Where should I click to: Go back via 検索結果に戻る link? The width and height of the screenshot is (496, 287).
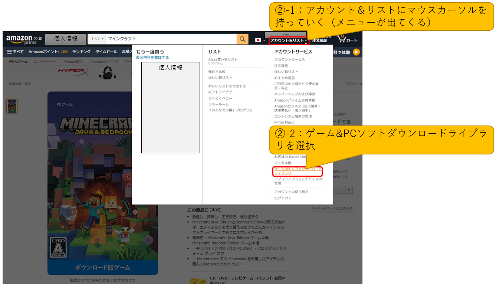click(x=19, y=84)
